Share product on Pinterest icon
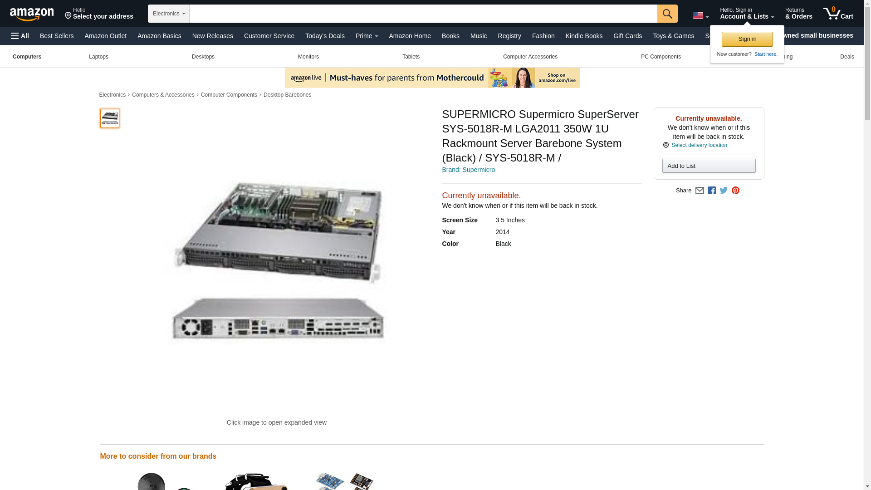This screenshot has width=871, height=490. pos(735,191)
